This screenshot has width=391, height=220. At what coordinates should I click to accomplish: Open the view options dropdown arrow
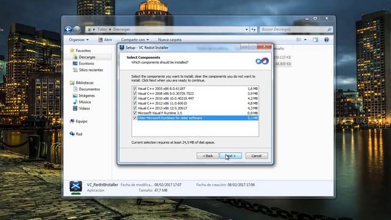(x=305, y=40)
